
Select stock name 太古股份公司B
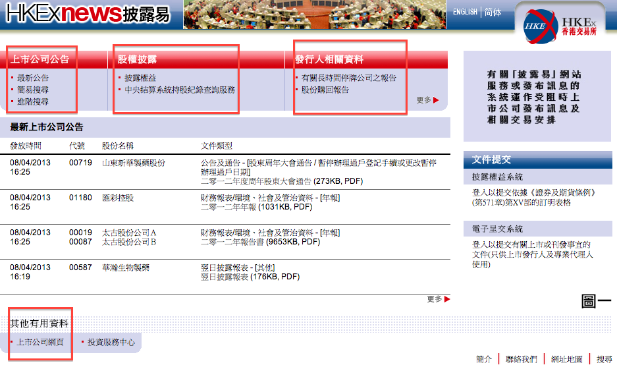129,242
